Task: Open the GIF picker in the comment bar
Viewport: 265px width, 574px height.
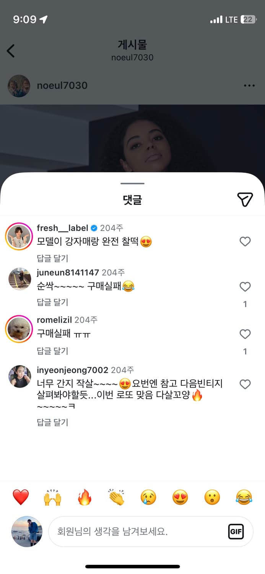Action: click(236, 532)
